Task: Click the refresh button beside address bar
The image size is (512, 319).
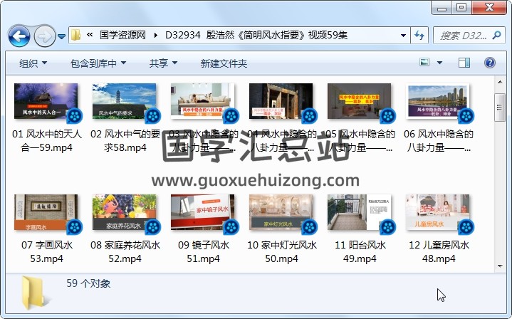Action: click(x=419, y=35)
